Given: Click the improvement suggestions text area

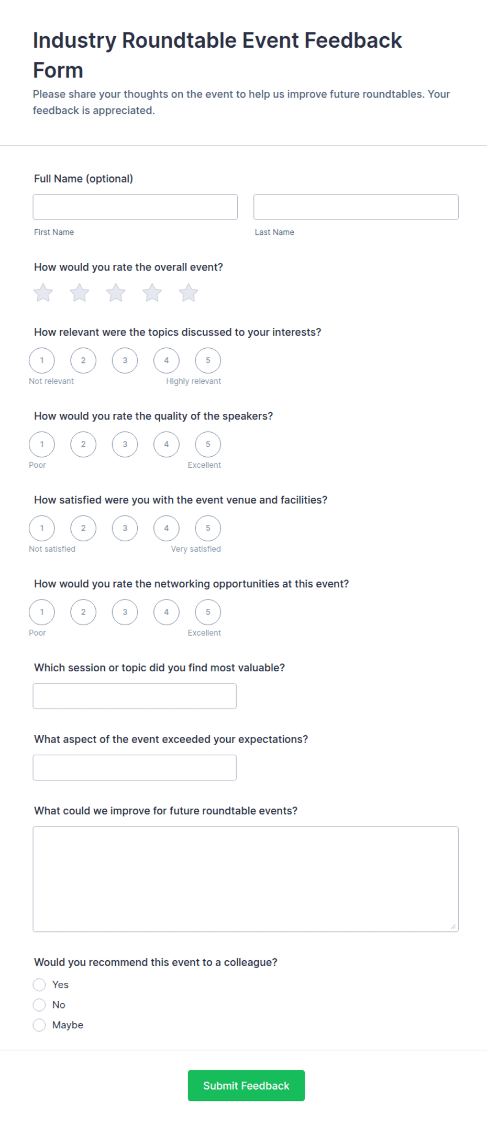Looking at the screenshot, I should tap(246, 879).
